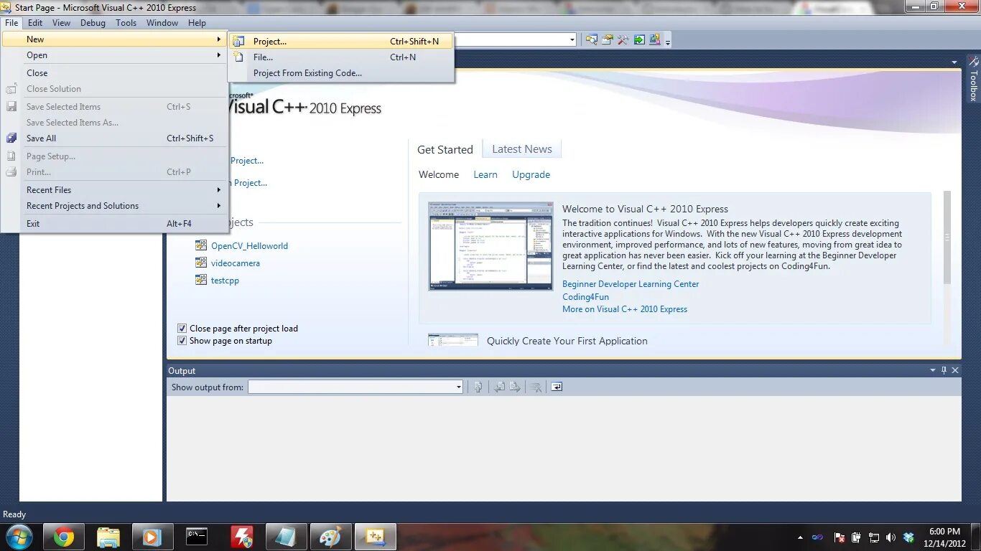Screen dimensions: 981x551
Task: Uncheck Close page after project load
Action: tap(182, 329)
